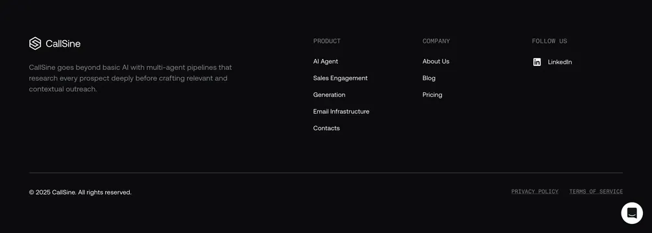Viewport: 652px width, 233px height.
Task: Click the CallSine hexagon logo icon
Action: point(35,43)
